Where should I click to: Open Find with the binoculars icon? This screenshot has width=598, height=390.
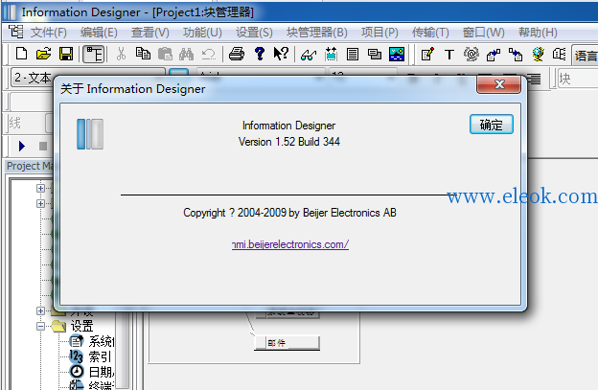point(187,54)
